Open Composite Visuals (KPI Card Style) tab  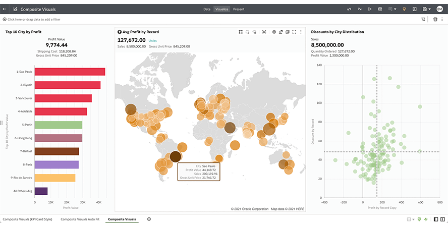coord(27,219)
